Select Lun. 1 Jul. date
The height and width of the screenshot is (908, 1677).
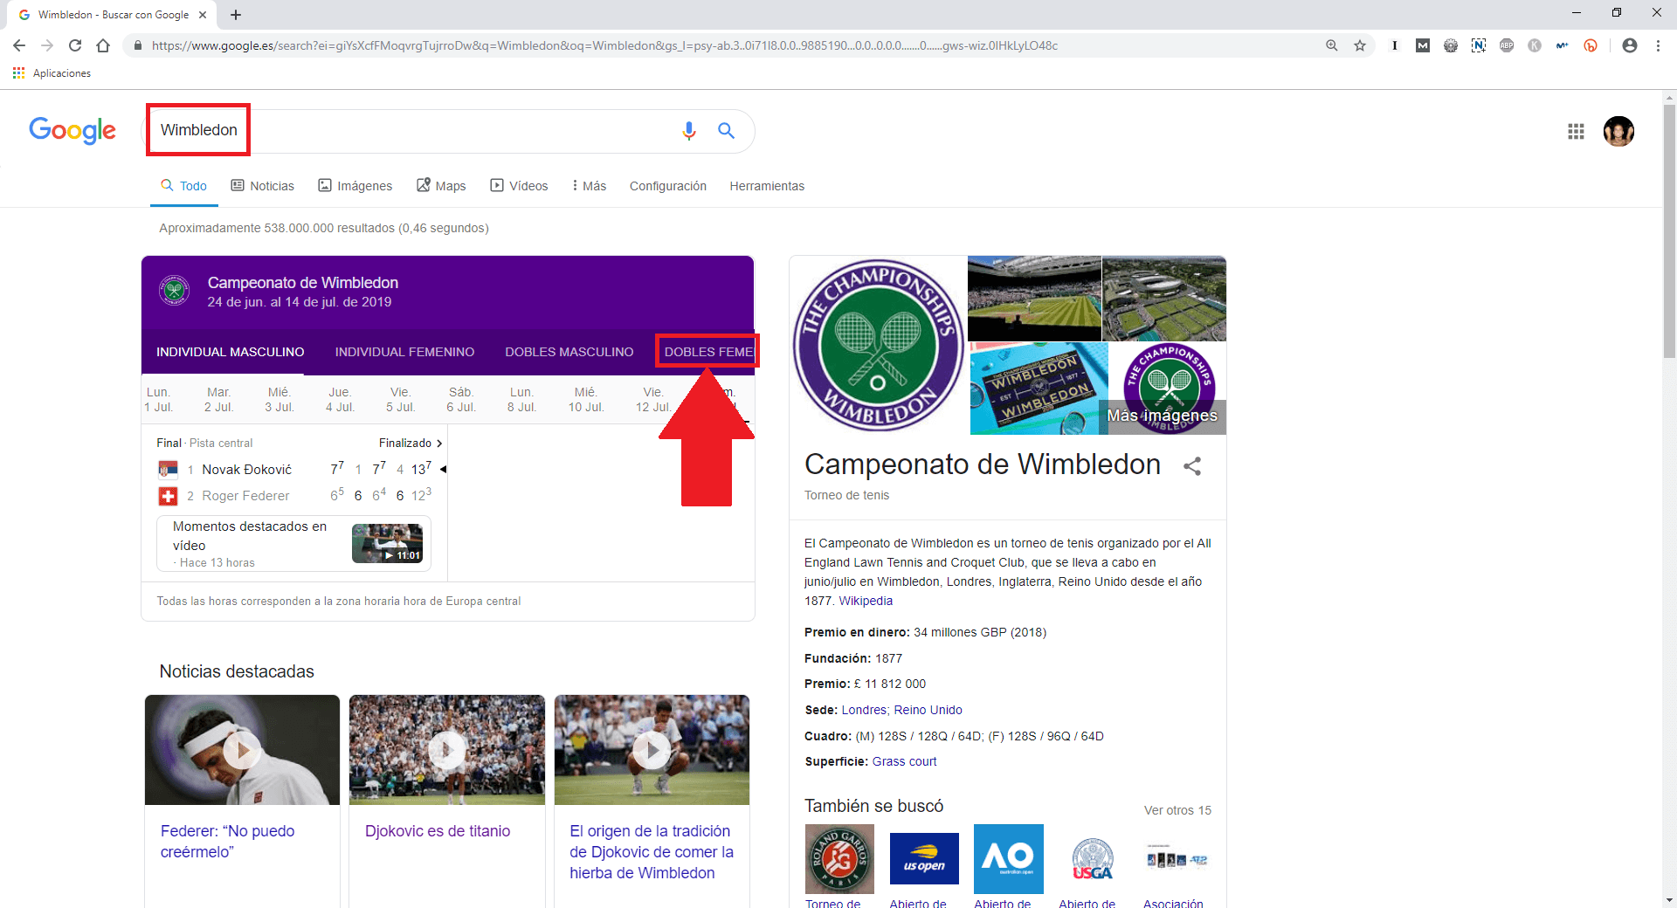tap(159, 400)
